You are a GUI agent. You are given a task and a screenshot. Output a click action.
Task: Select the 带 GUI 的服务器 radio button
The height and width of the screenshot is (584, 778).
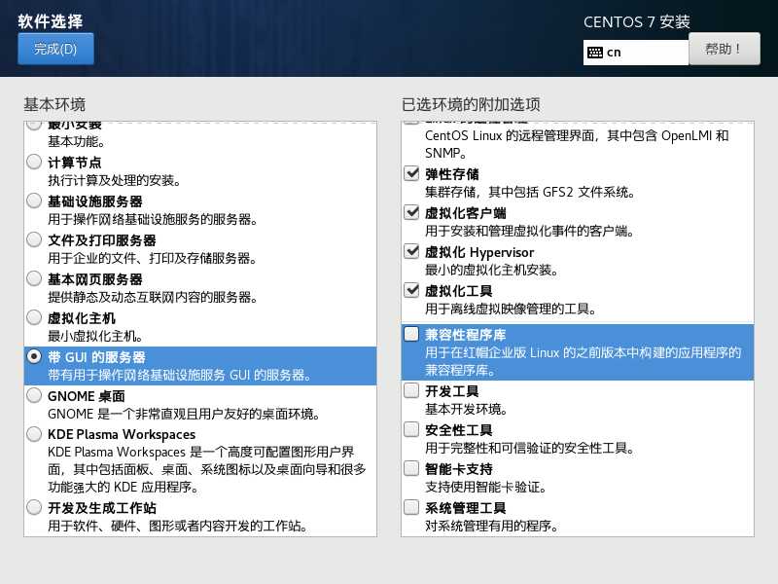34,356
